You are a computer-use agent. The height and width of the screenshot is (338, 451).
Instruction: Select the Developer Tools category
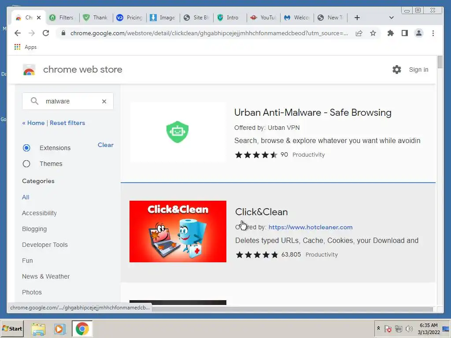(45, 245)
